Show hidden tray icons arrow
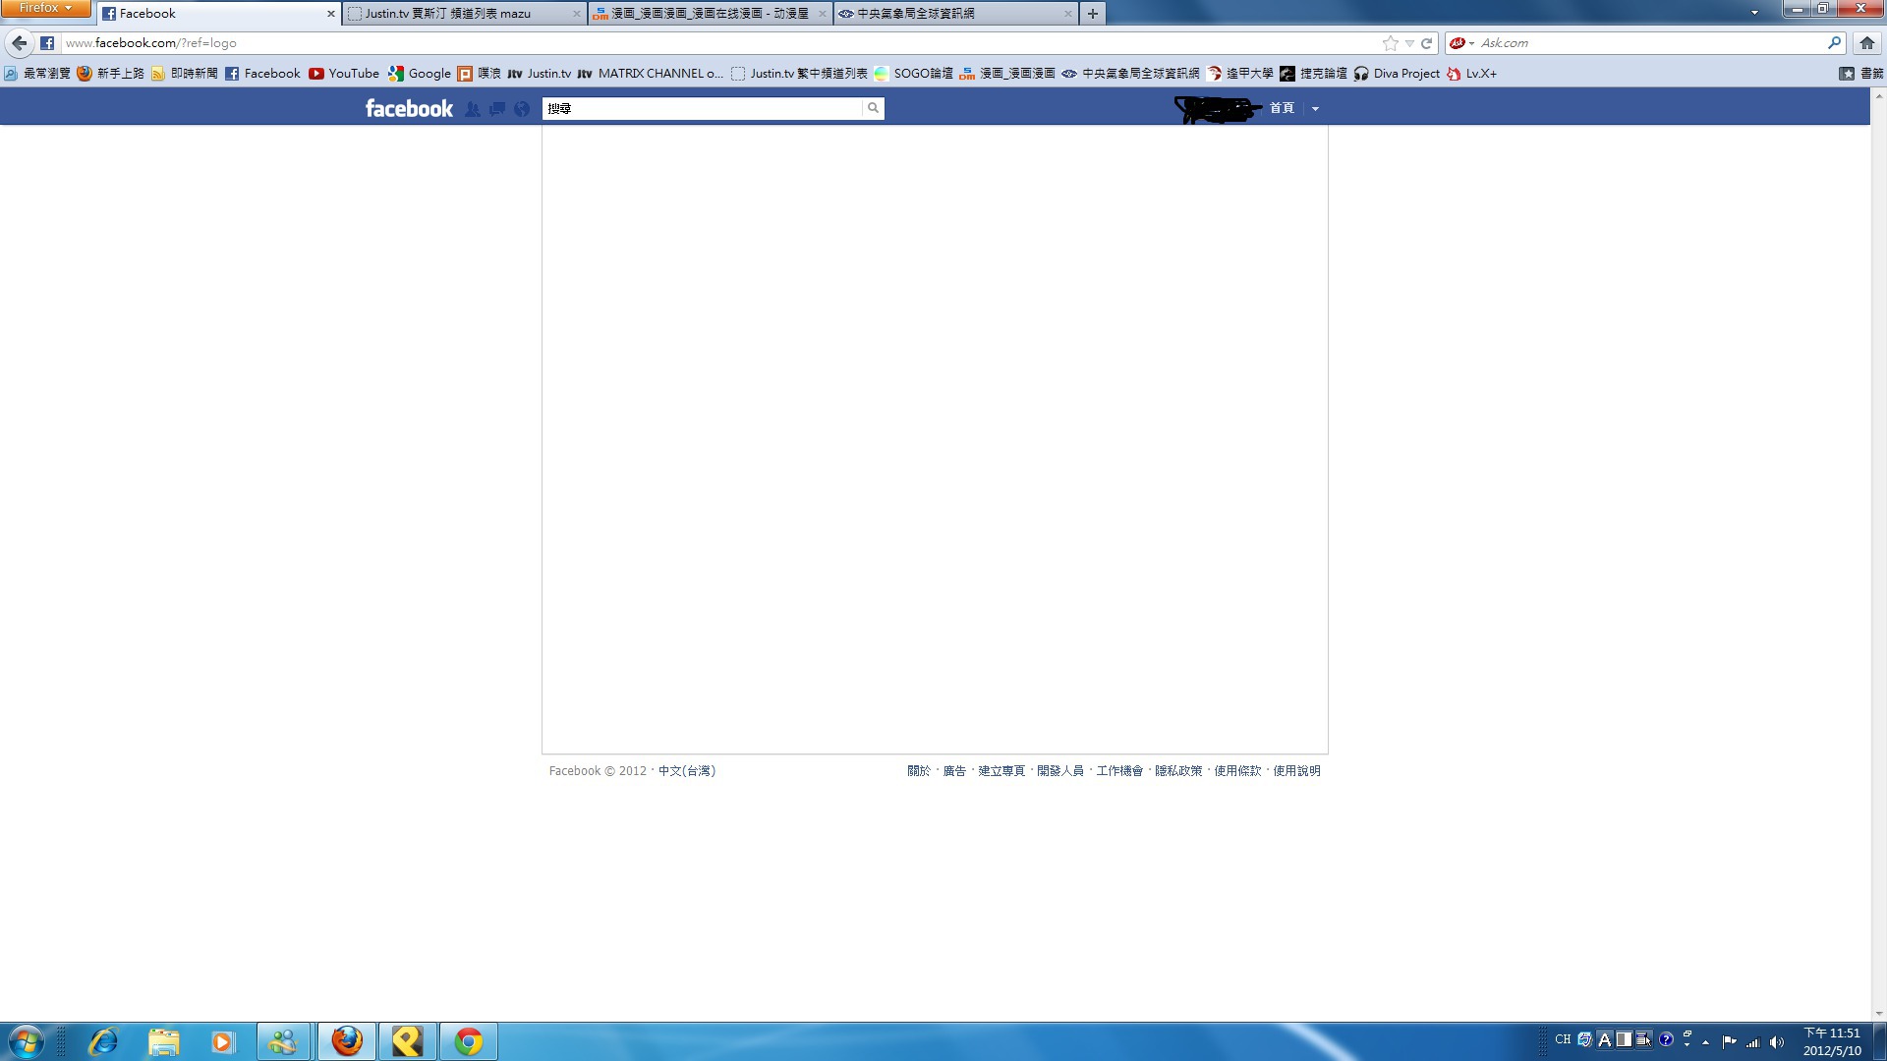Viewport: 1887px width, 1061px height. point(1706,1042)
